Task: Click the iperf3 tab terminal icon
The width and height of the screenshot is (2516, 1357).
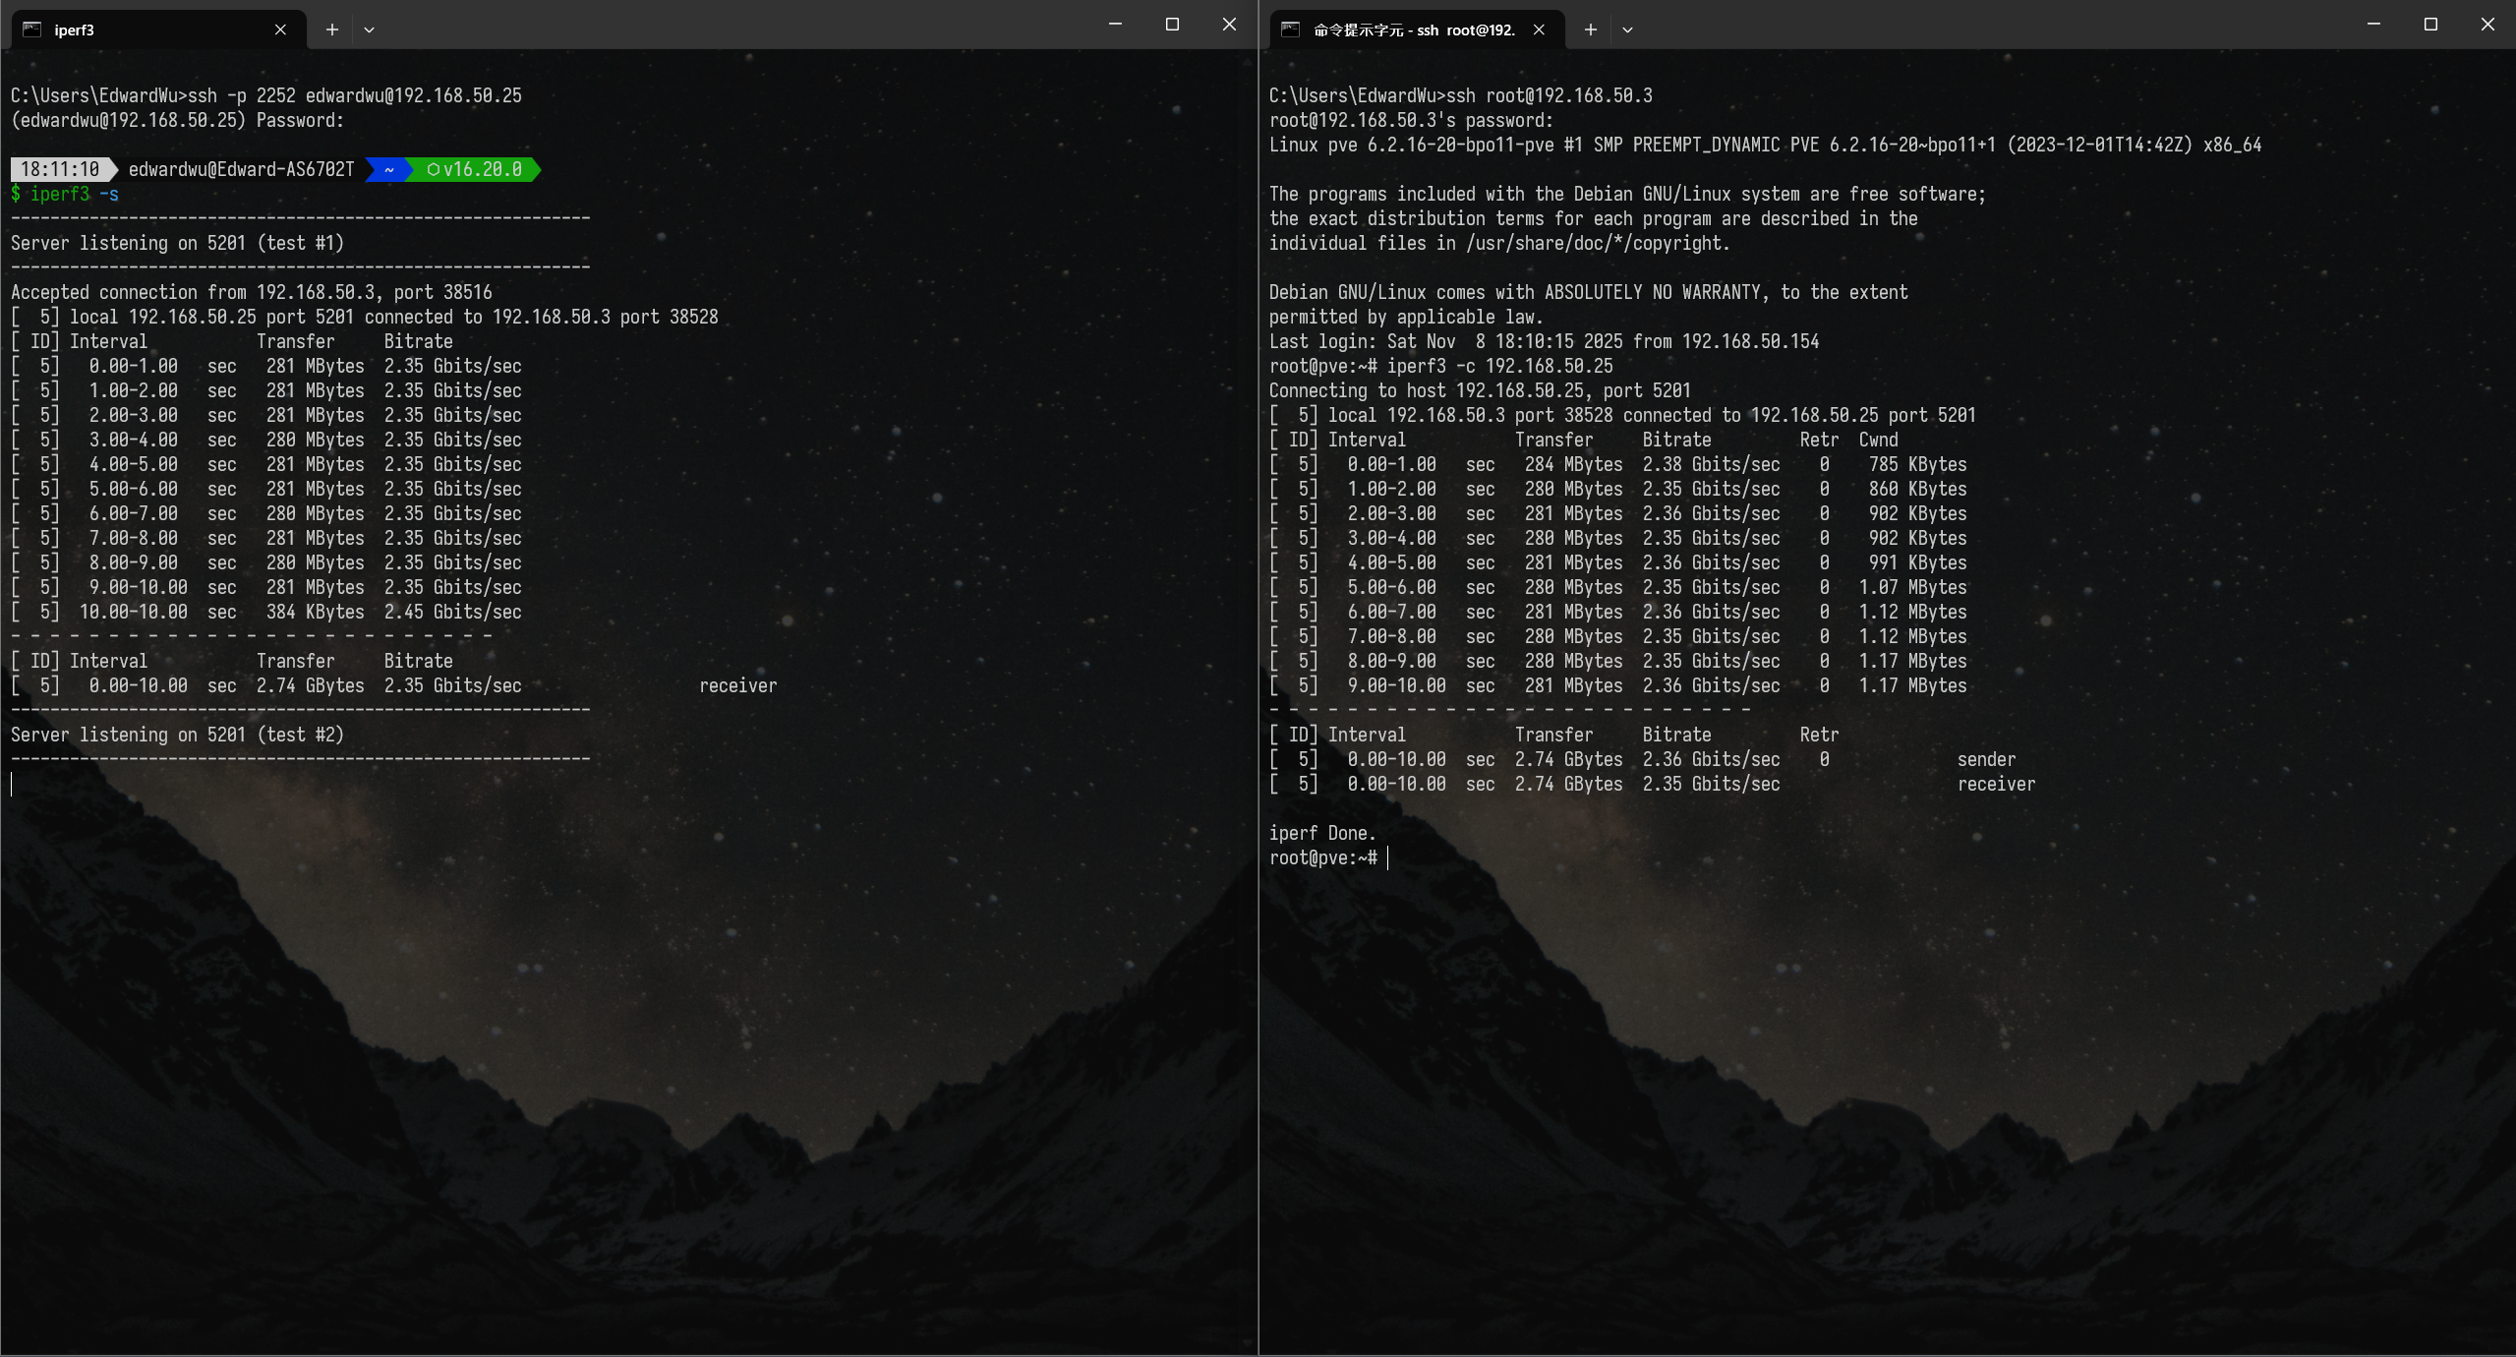Action: click(x=32, y=29)
